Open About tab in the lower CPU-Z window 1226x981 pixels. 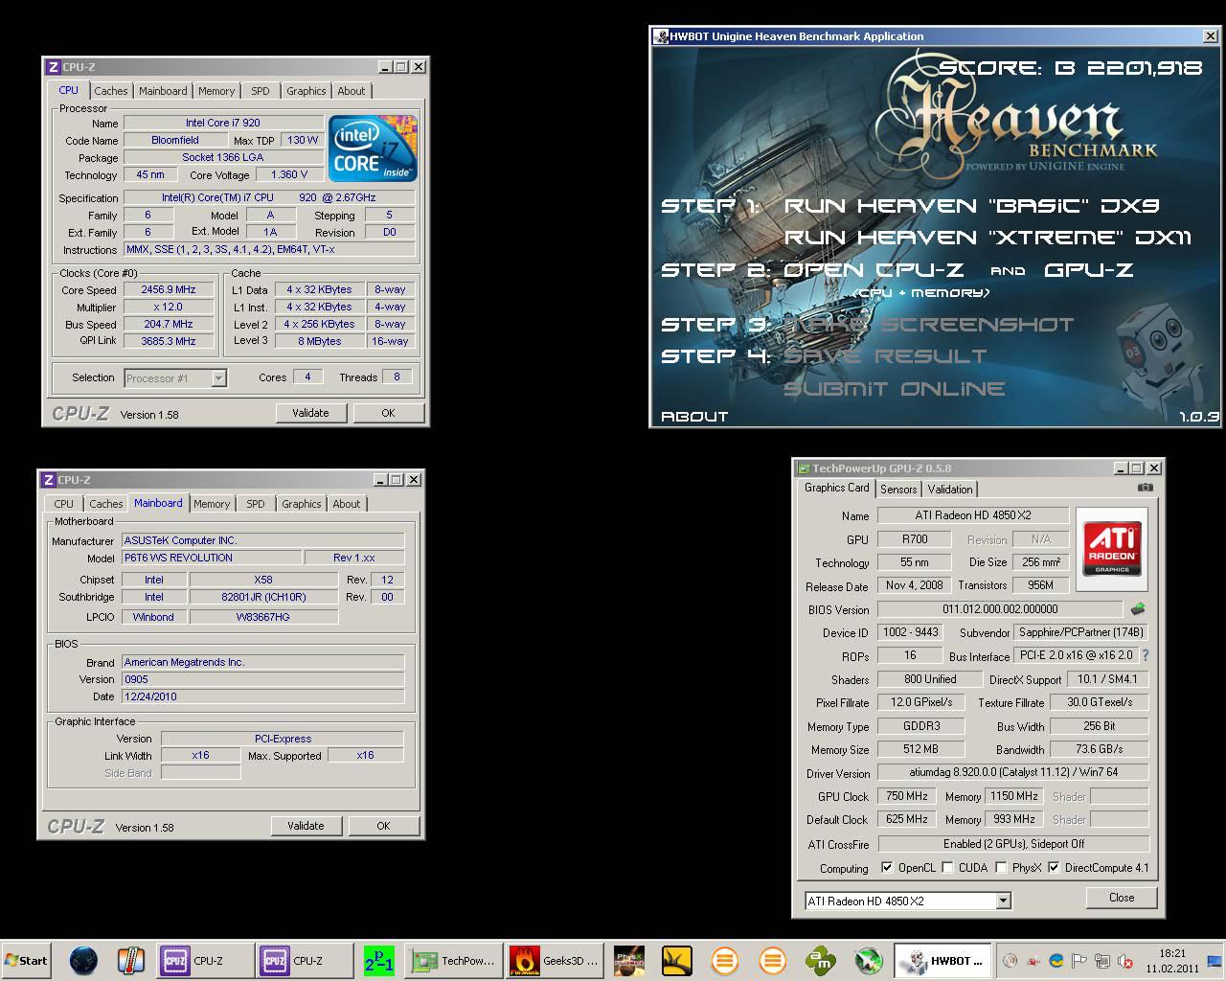(x=347, y=504)
